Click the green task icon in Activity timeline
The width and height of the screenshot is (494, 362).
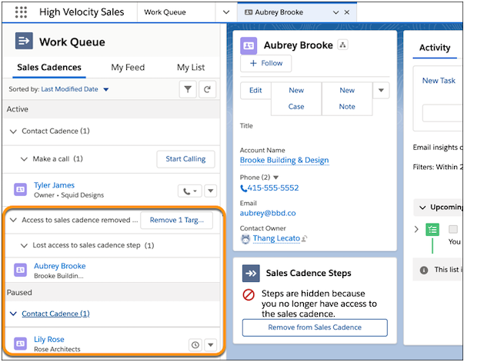pos(432,230)
